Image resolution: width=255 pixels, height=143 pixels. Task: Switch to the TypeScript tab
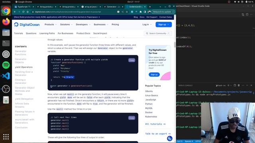24,7
